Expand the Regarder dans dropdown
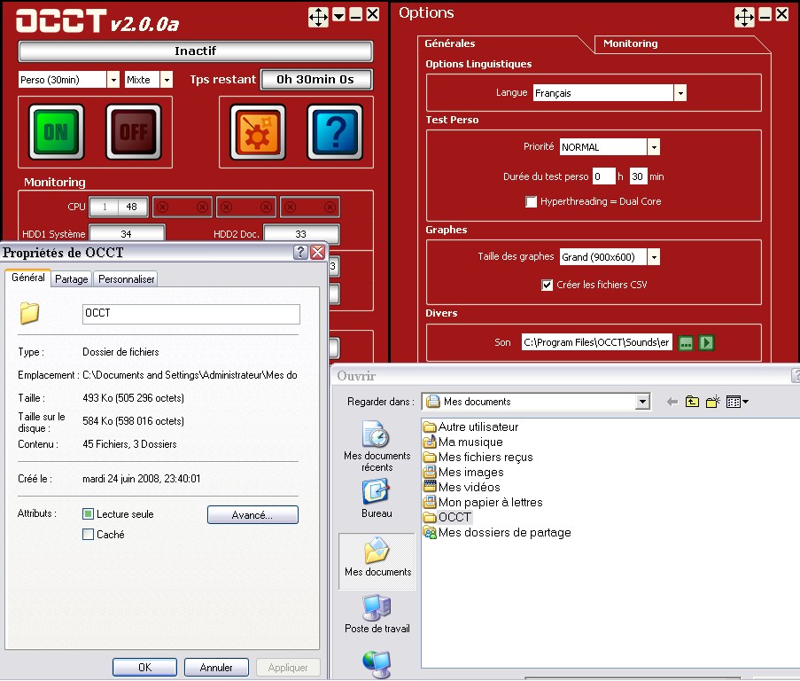Viewport: 800px width, 681px height. pos(643,402)
